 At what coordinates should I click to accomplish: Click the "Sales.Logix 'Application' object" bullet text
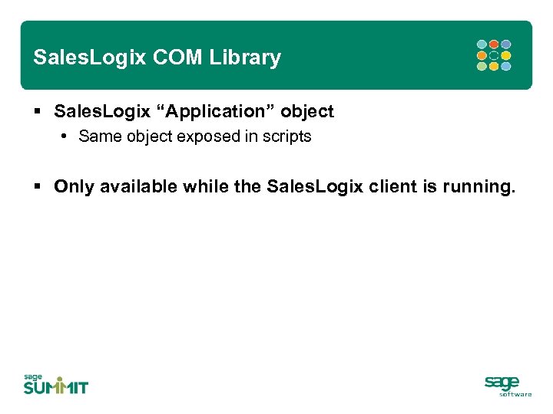pos(194,112)
